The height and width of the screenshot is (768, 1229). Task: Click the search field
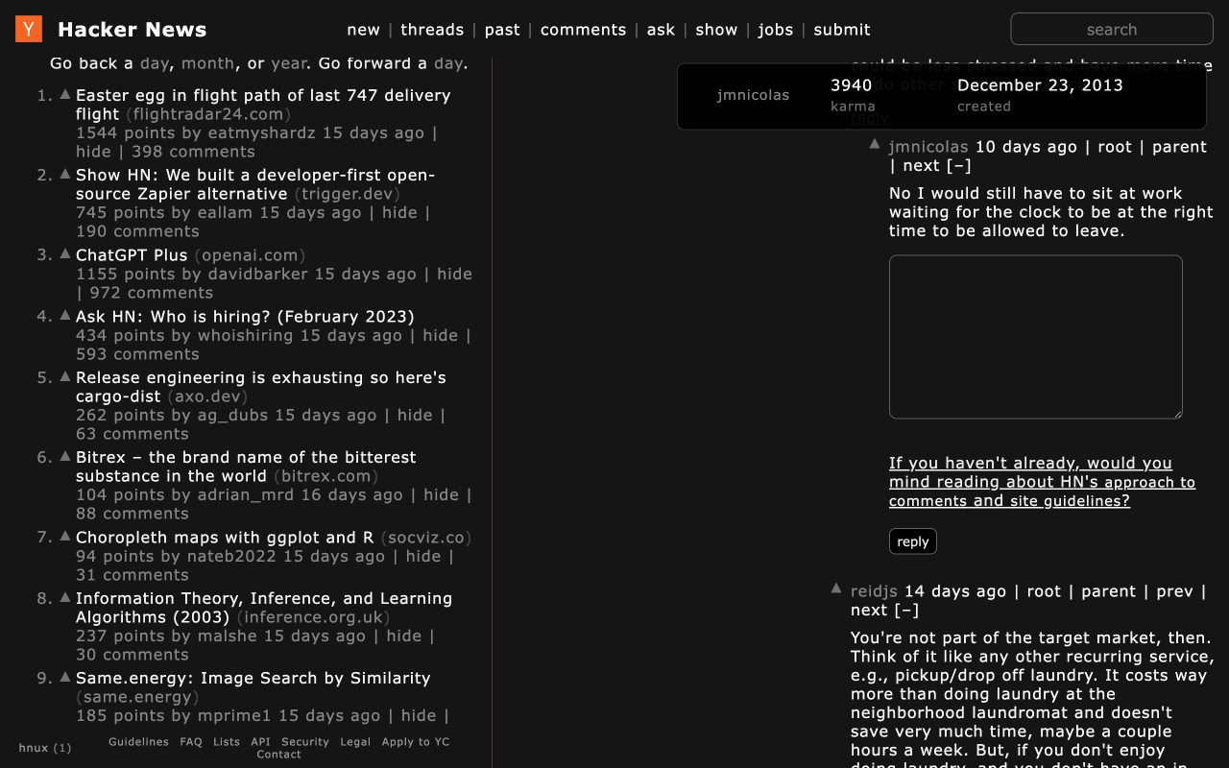tap(1111, 29)
